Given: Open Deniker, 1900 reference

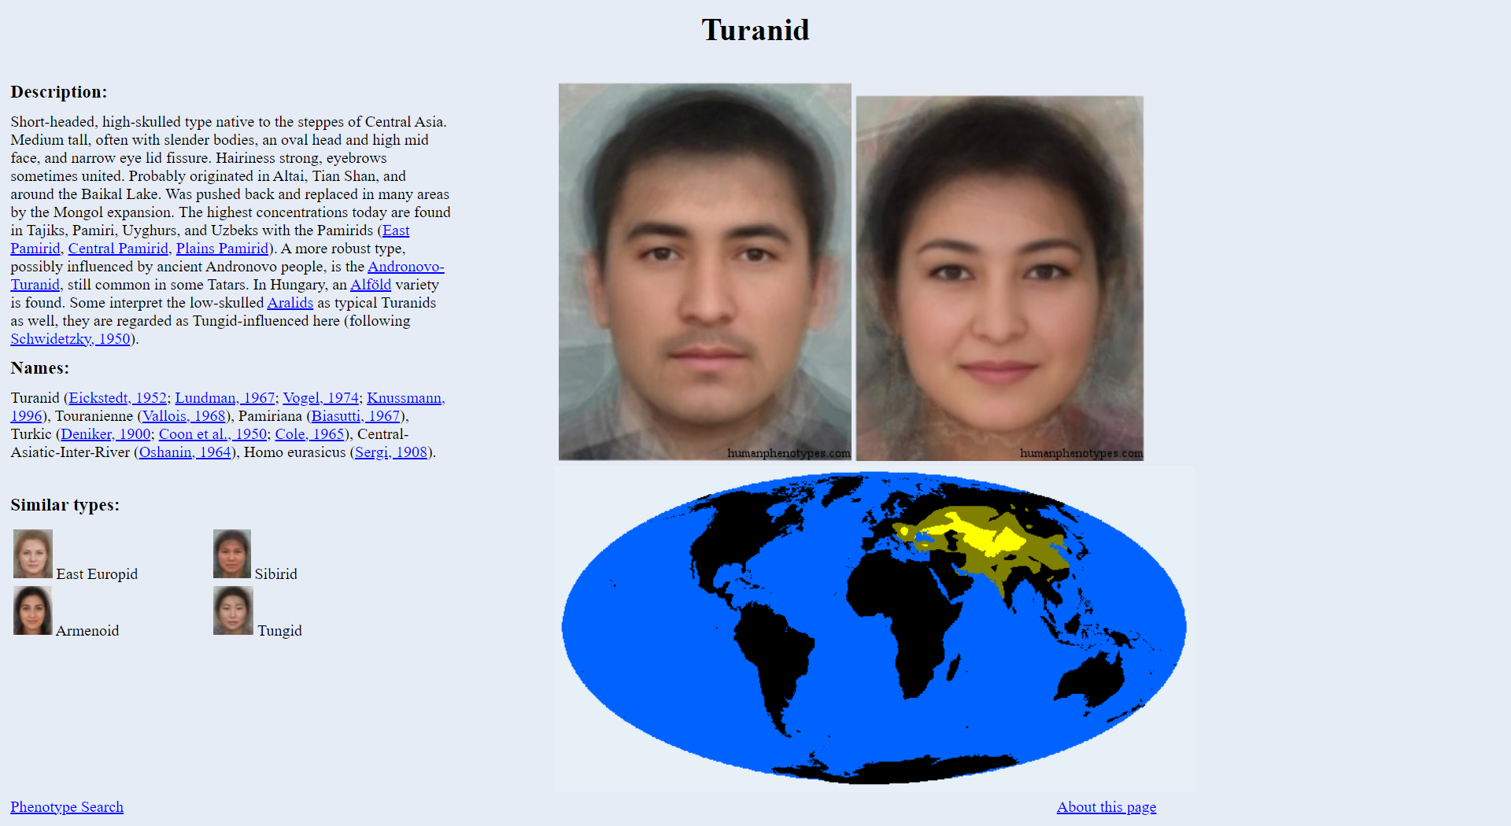Looking at the screenshot, I should click(105, 434).
